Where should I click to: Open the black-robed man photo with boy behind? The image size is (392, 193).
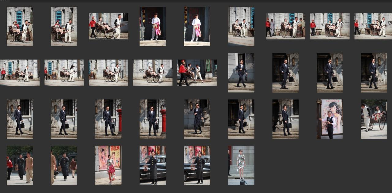[64, 165]
